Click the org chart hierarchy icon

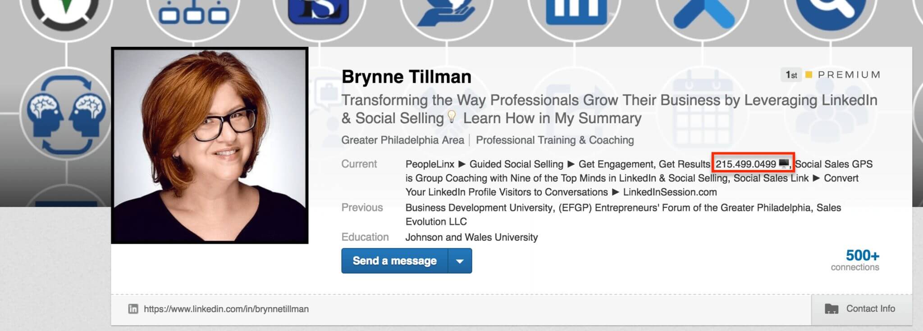tap(194, 13)
